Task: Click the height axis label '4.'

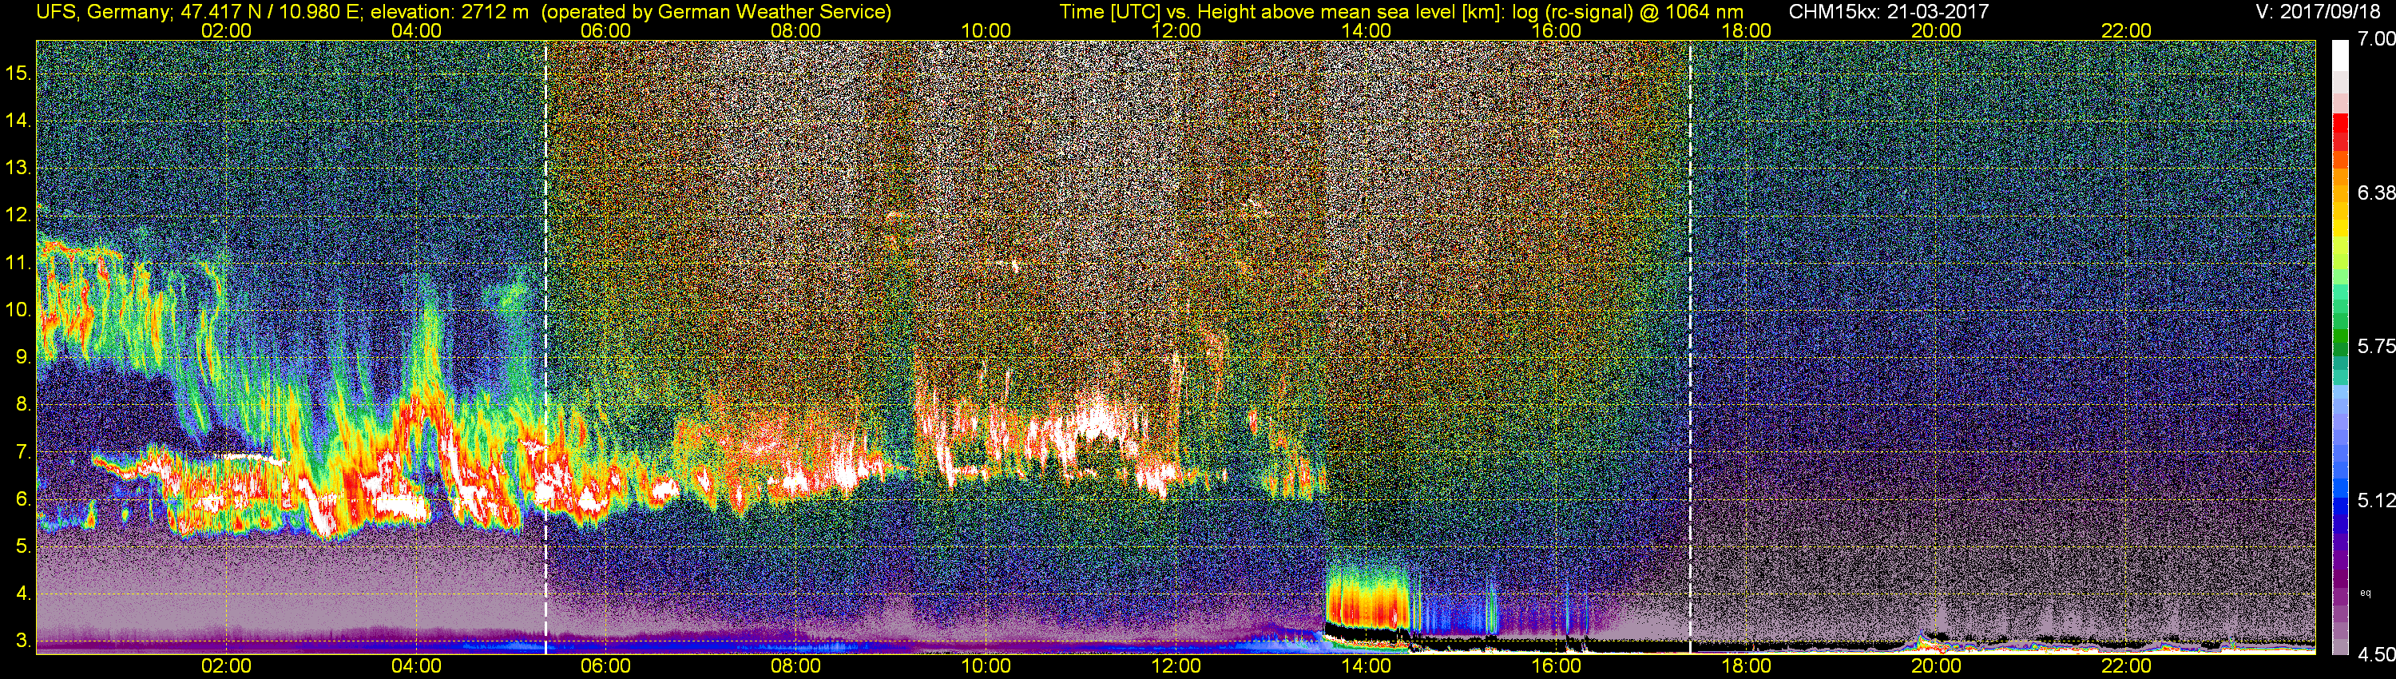Action: [x=24, y=594]
